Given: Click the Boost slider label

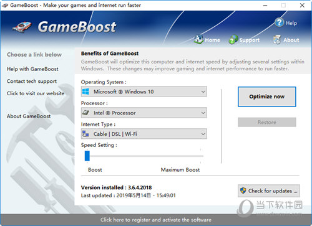Looking at the screenshot, I should click(95, 170).
